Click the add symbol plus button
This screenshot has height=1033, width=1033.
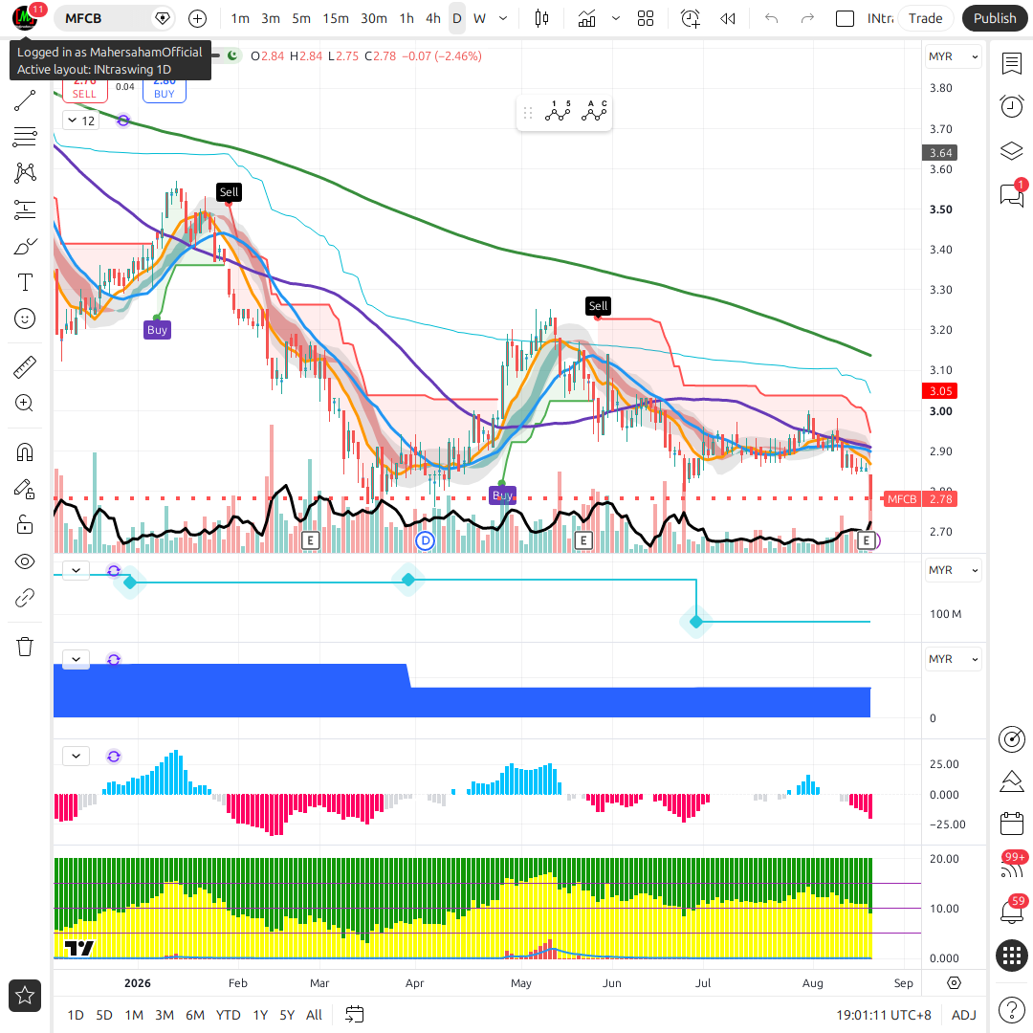(x=198, y=18)
